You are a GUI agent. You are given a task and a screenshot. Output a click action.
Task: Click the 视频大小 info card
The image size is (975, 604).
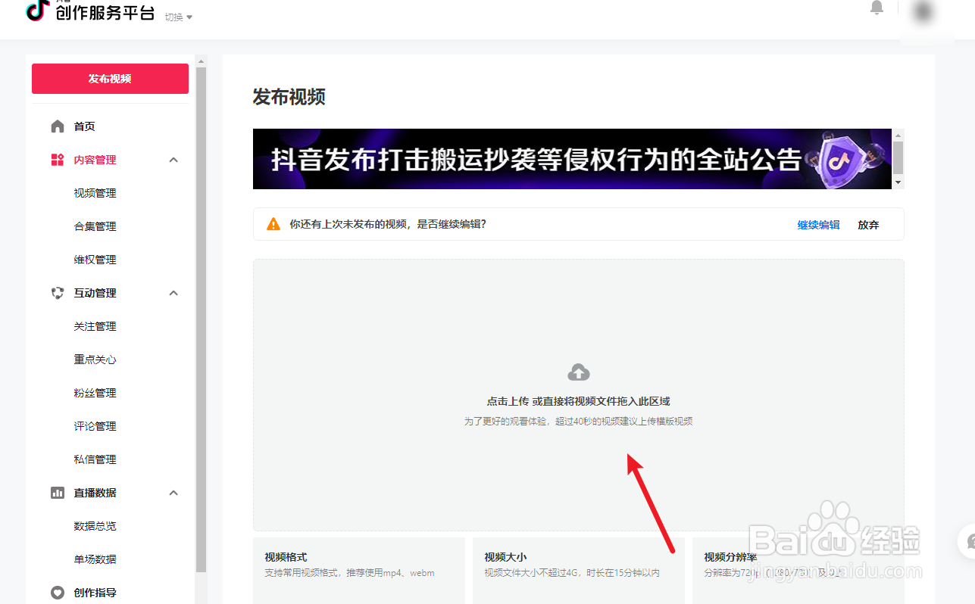pos(579,571)
